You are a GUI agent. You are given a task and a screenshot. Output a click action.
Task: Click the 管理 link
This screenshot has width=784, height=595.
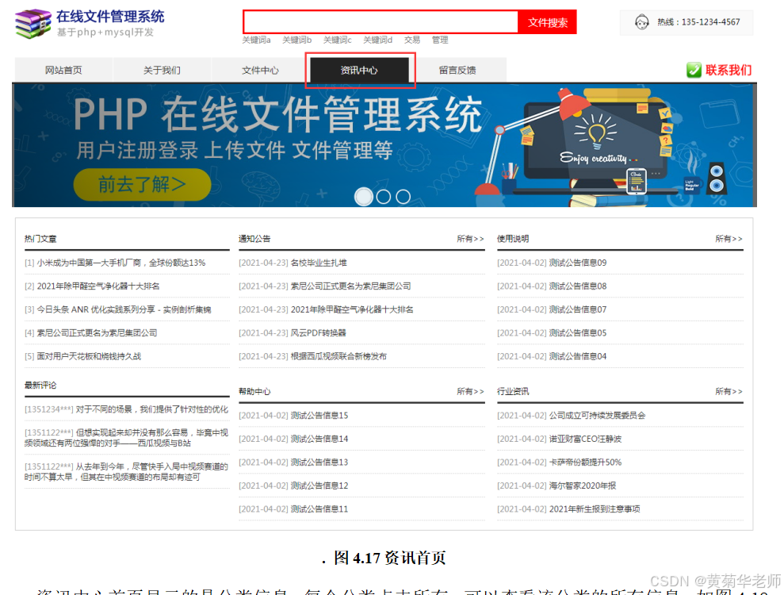coord(440,40)
